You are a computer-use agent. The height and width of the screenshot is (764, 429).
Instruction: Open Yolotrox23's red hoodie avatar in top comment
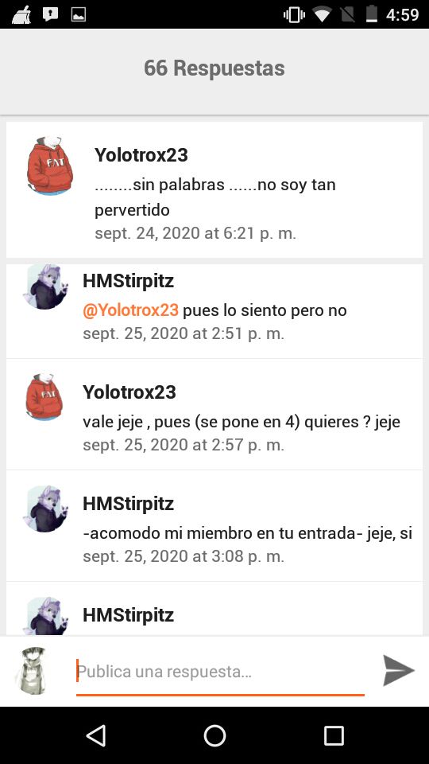click(49, 166)
